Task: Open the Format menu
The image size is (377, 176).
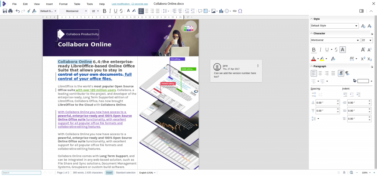Action: pyautogui.click(x=63, y=4)
